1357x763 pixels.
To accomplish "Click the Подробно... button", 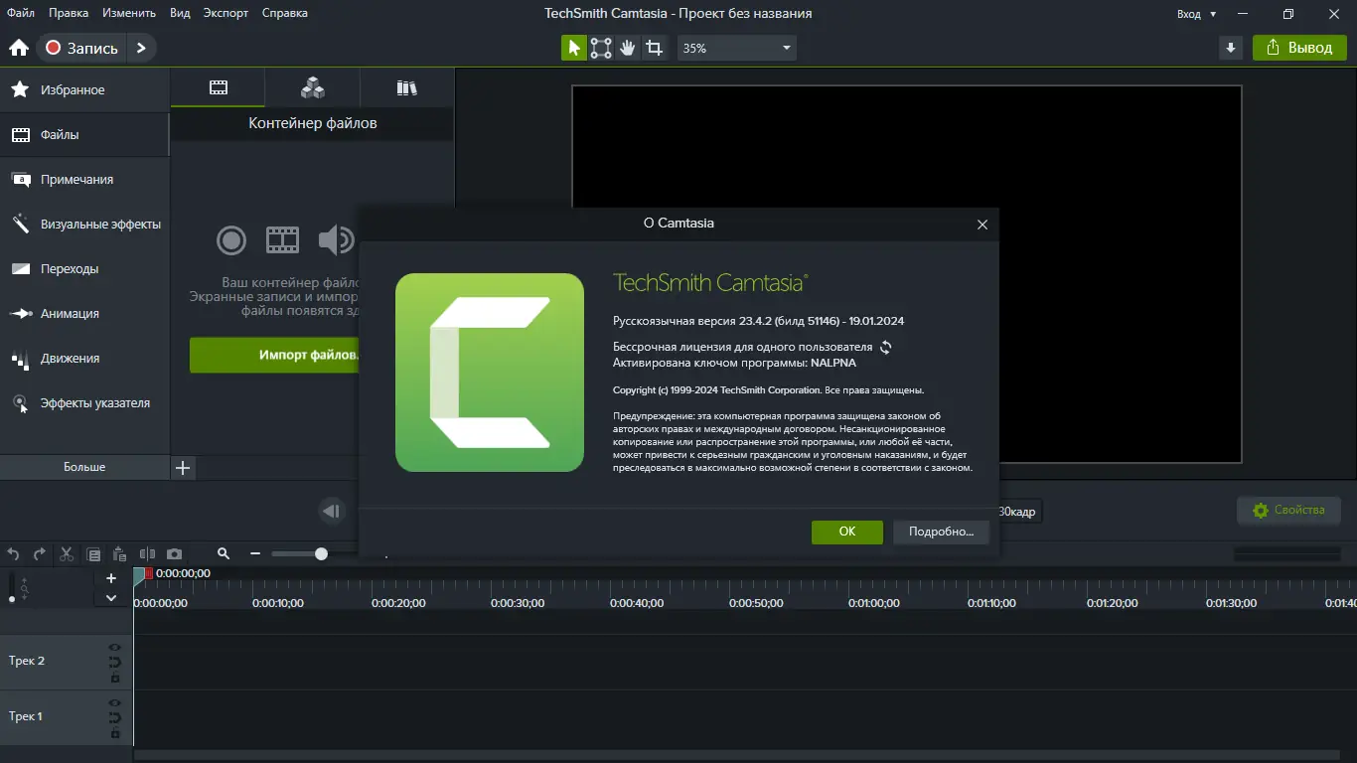I will 941,532.
